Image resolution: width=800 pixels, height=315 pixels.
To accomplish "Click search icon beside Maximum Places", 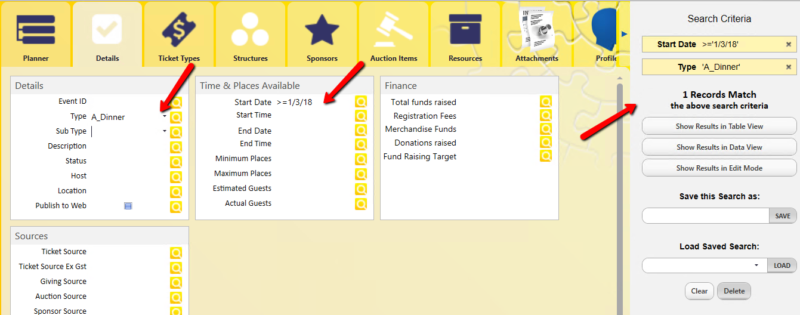I will click(x=361, y=174).
